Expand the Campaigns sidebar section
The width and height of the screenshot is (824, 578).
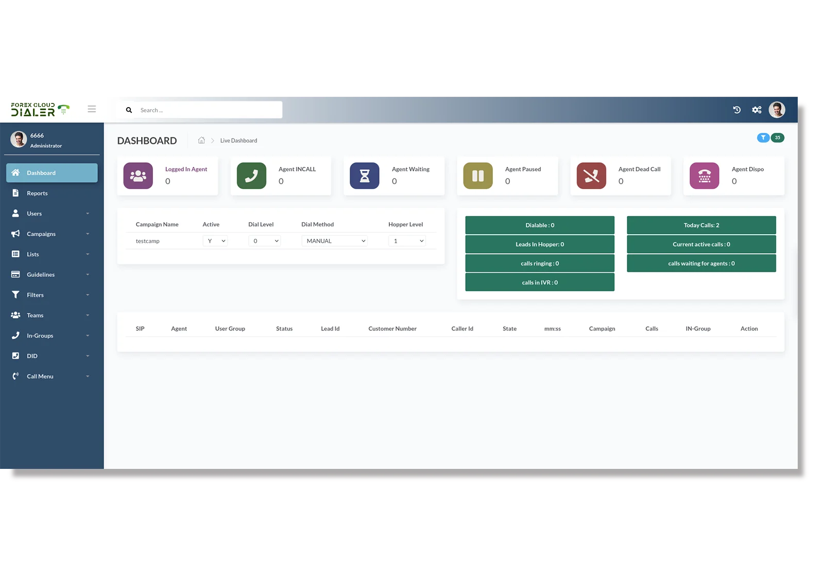click(41, 233)
